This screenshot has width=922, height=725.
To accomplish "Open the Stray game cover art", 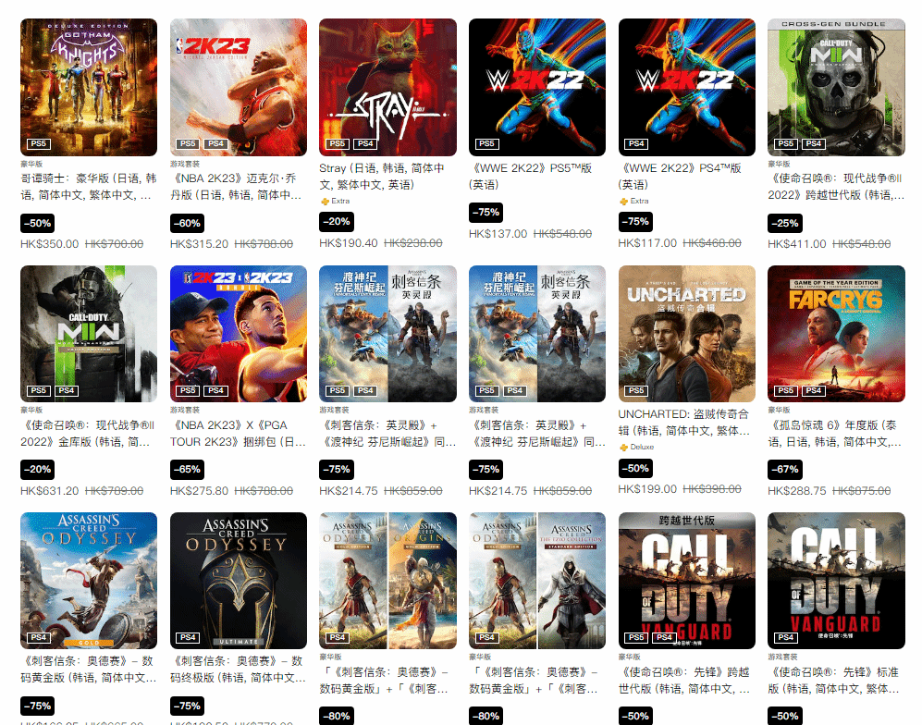I will (387, 87).
